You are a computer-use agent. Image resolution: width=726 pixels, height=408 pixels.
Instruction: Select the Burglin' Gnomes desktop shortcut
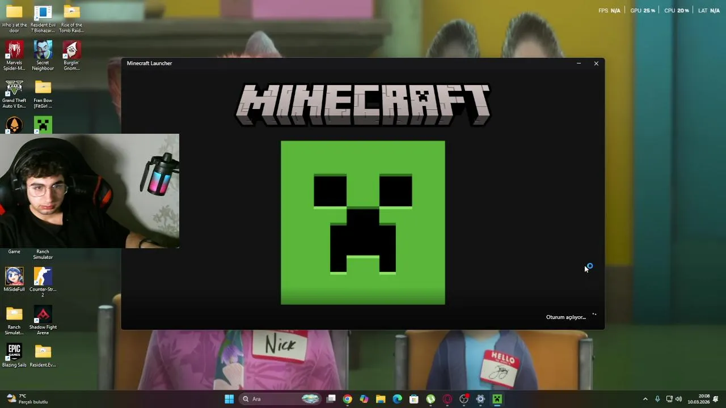(71, 56)
